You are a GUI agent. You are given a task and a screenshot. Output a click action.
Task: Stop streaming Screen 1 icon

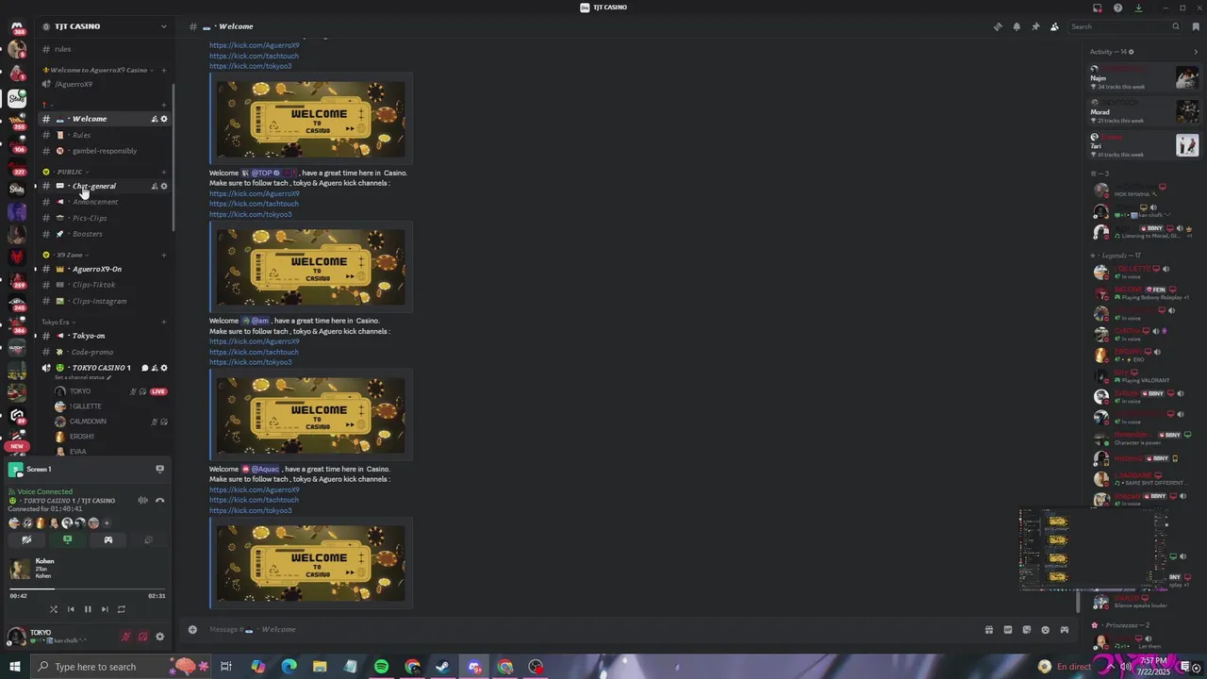pyautogui.click(x=159, y=469)
